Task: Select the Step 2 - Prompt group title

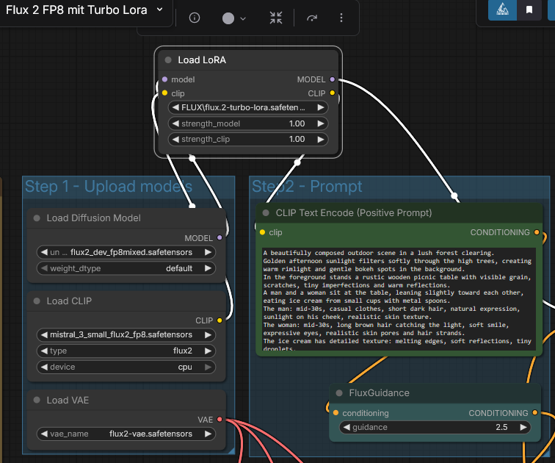Action: (x=307, y=187)
